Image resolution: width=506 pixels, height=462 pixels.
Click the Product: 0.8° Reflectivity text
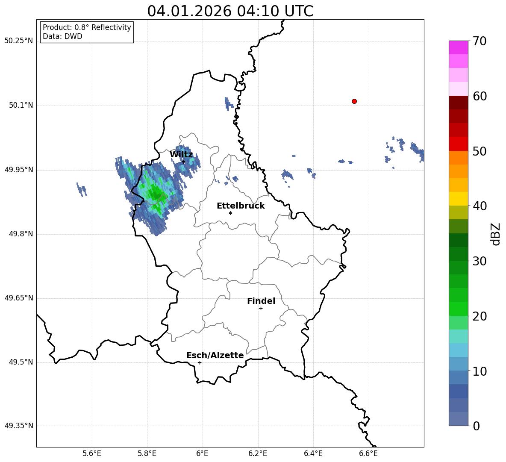(x=87, y=27)
